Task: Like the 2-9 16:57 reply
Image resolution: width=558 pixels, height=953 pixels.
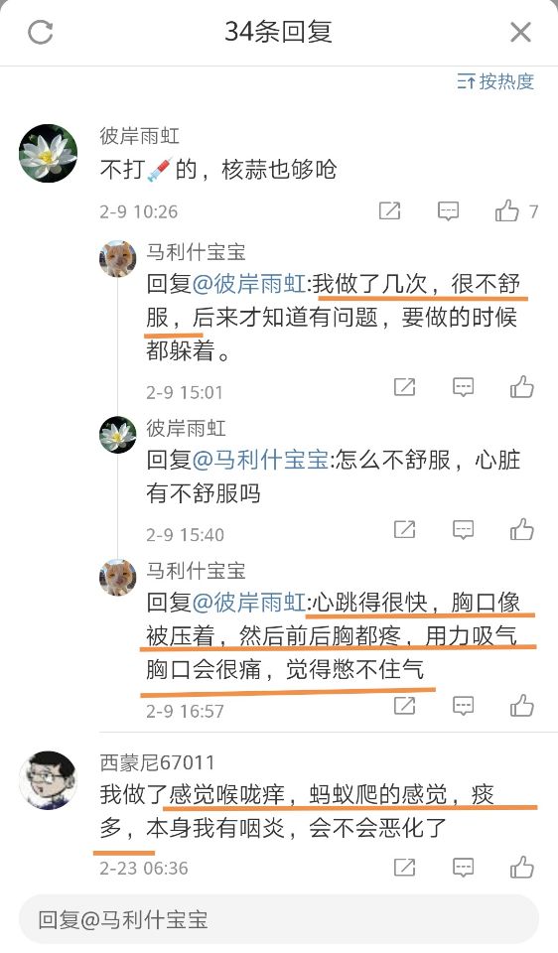Action: 521,706
